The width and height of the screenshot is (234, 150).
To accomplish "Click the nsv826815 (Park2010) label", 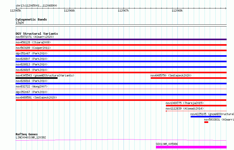I will (32, 70).
